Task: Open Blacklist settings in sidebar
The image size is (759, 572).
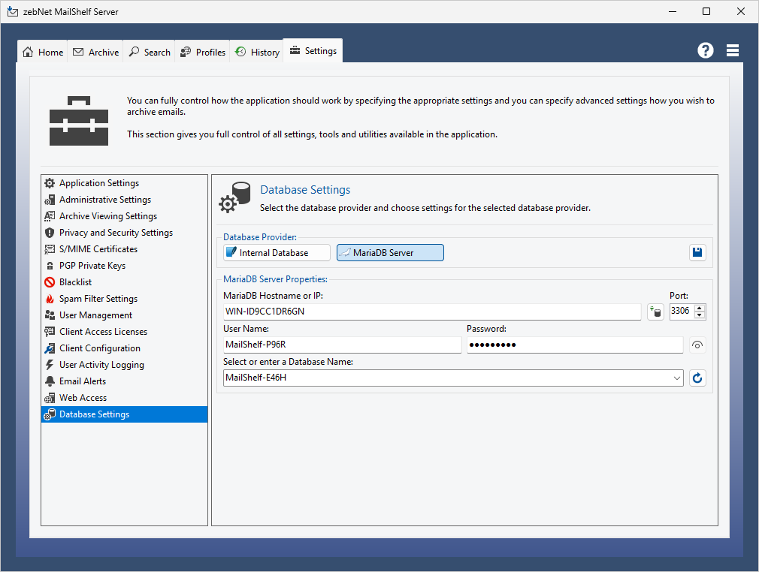Action: click(75, 282)
